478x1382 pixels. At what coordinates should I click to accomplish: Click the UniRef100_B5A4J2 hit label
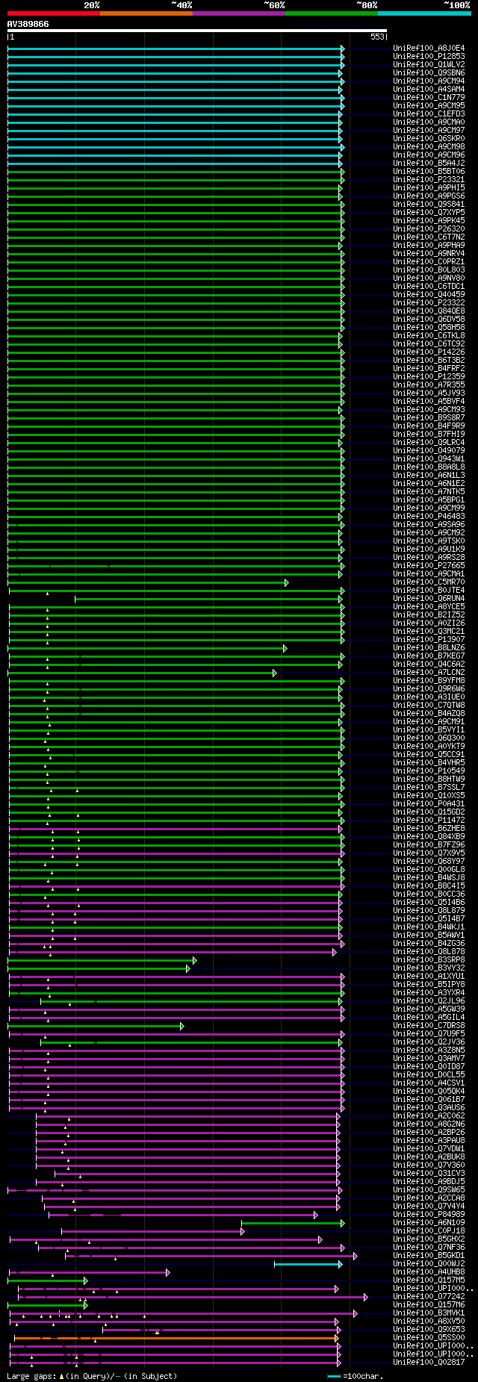[429, 164]
